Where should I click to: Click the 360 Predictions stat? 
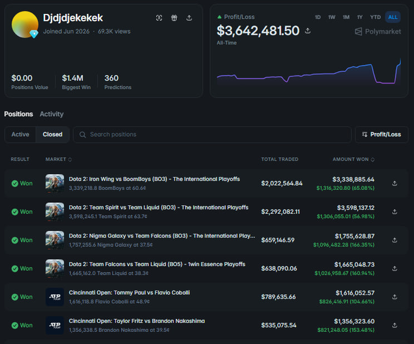(118, 82)
